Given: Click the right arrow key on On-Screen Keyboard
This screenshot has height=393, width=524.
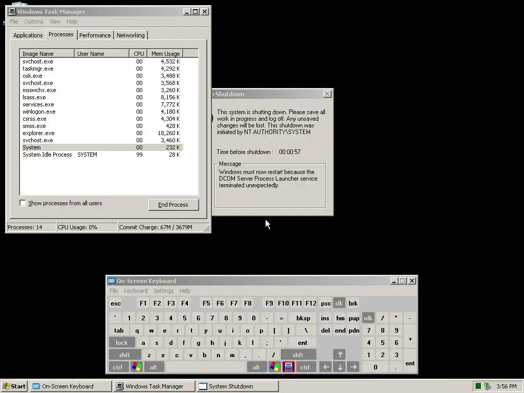Looking at the screenshot, I should click(353, 367).
